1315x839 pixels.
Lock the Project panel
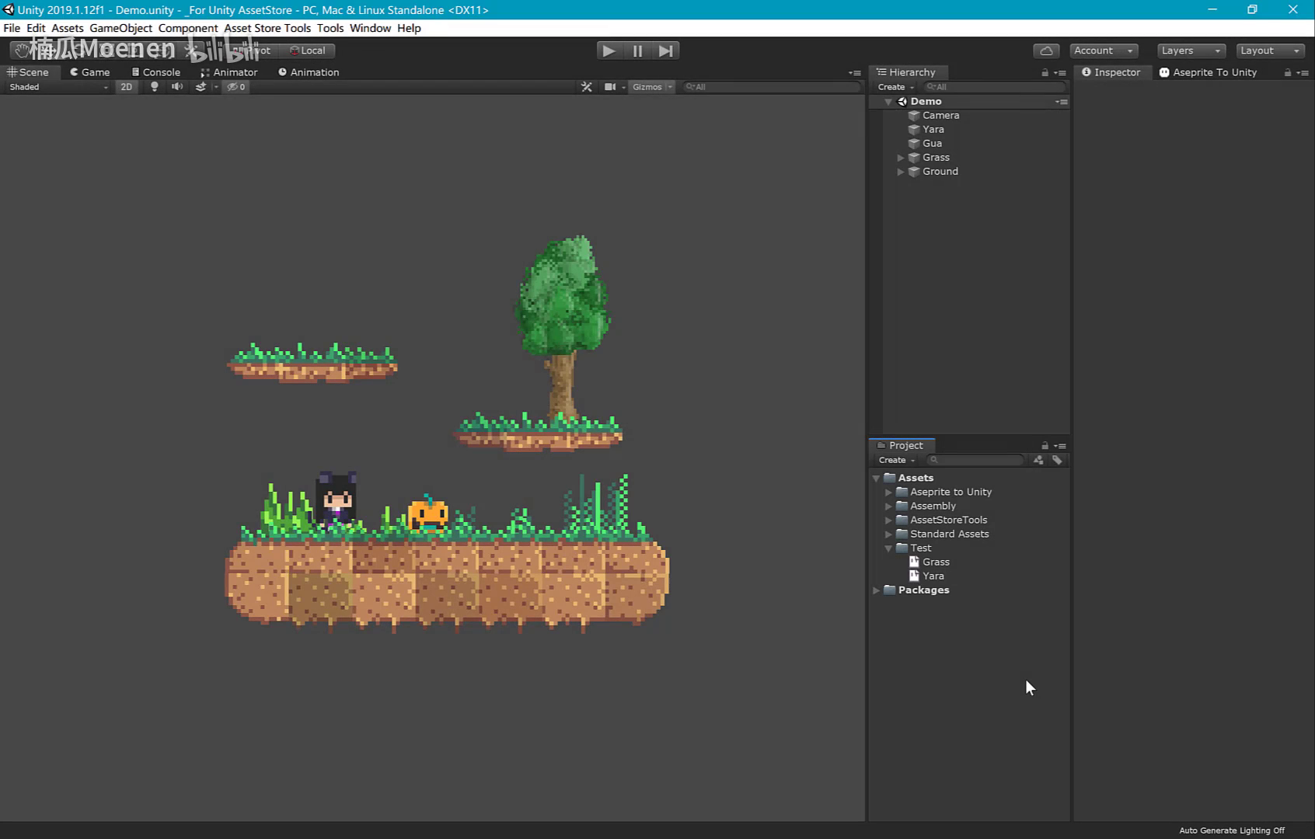(1045, 446)
